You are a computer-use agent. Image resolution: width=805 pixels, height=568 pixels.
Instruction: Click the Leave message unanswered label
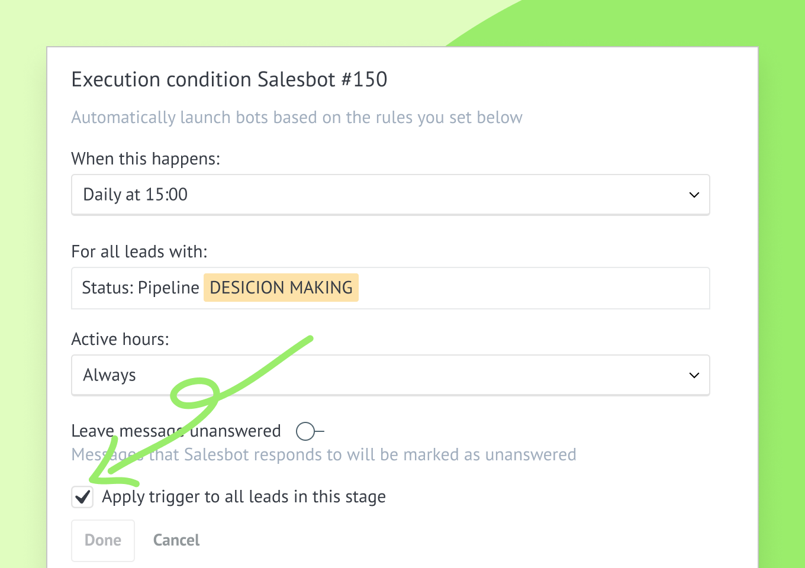(176, 431)
